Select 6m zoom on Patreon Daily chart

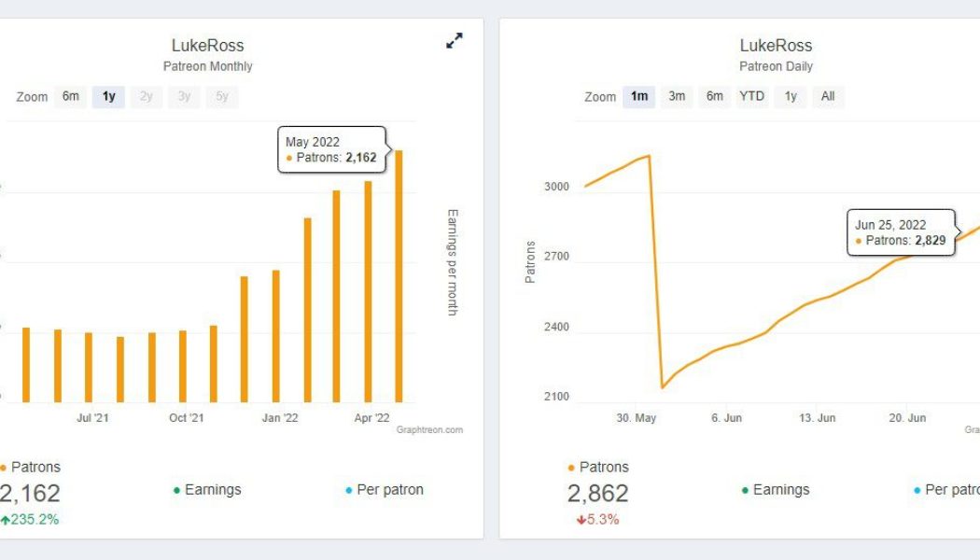(715, 96)
